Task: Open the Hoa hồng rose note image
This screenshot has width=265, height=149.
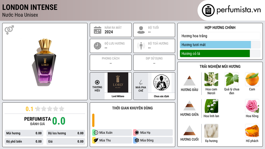Action: pyautogui.click(x=252, y=106)
